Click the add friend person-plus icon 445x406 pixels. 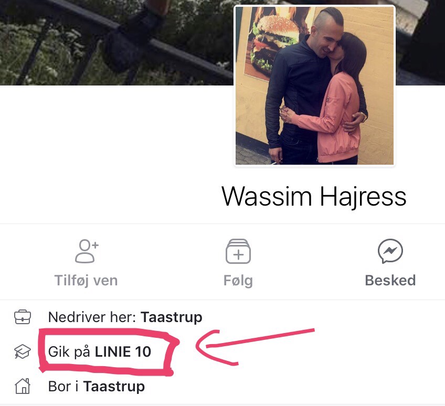point(87,251)
